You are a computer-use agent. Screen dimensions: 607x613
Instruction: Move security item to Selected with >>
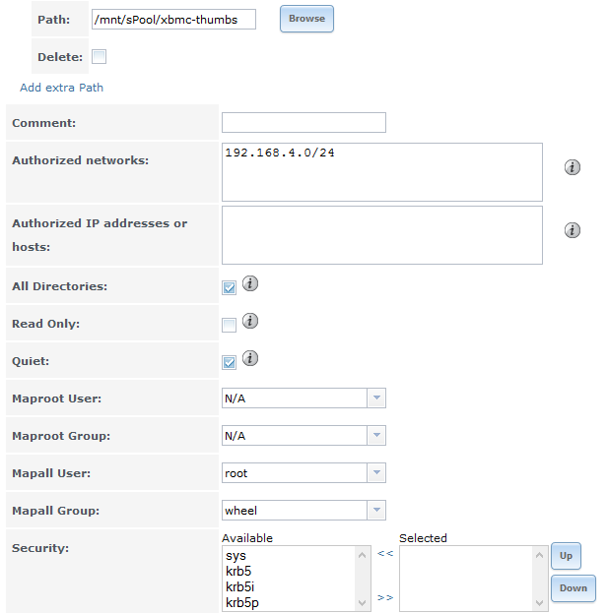[x=385, y=597]
